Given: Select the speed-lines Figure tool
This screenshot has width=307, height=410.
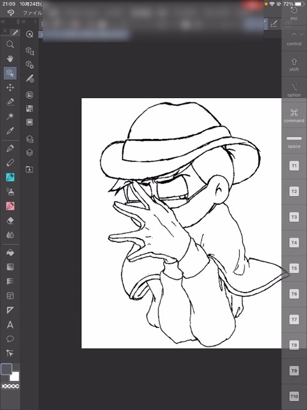Looking at the screenshot, I should [10, 281].
